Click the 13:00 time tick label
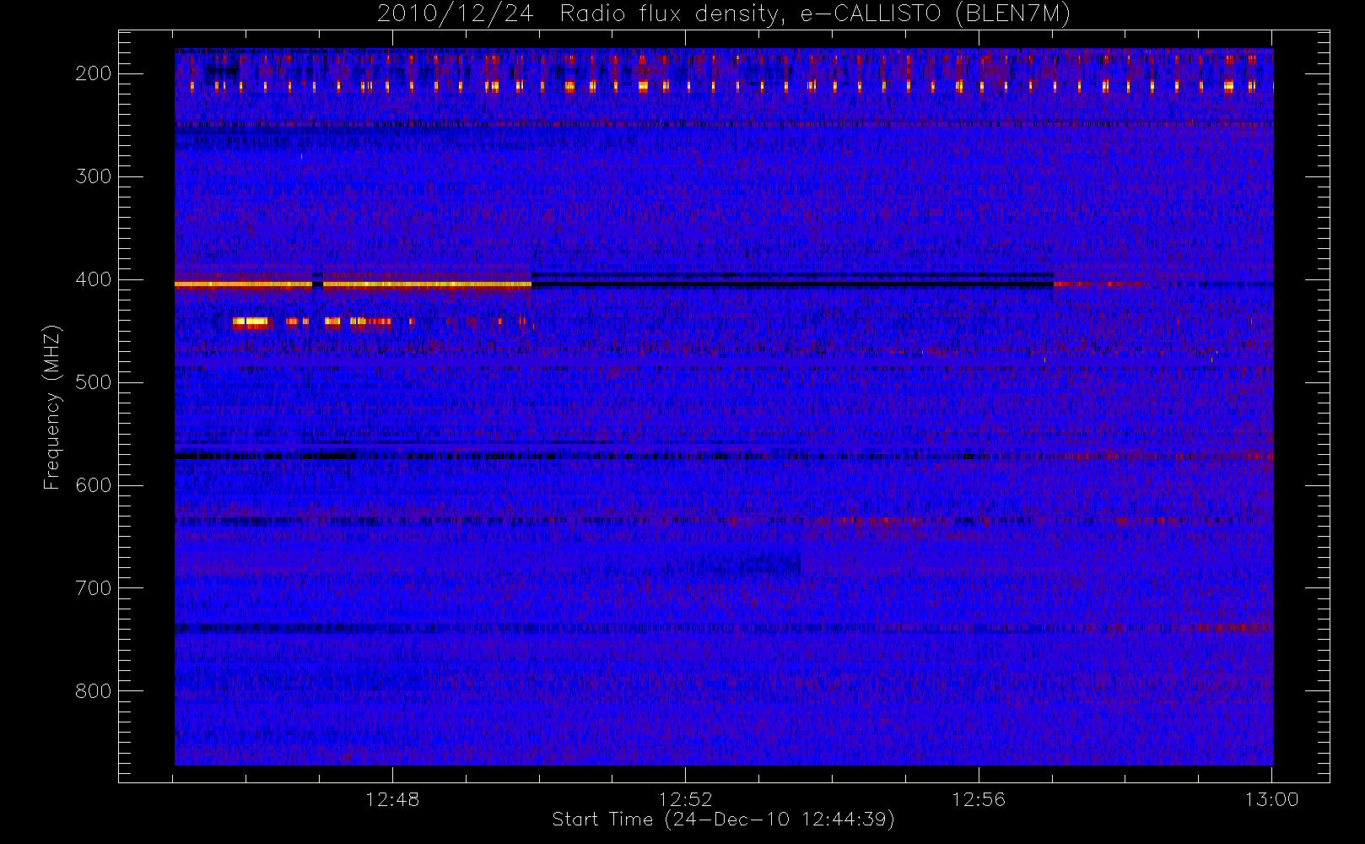 pos(1271,799)
